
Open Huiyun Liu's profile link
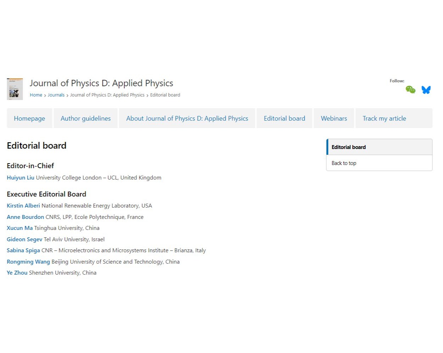[21, 178]
